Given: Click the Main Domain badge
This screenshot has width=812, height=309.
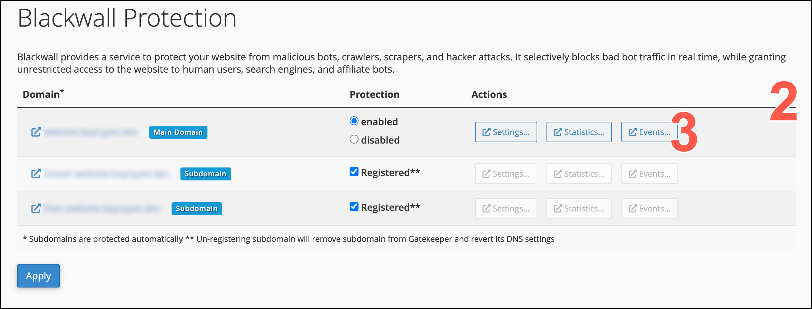Looking at the screenshot, I should point(178,132).
